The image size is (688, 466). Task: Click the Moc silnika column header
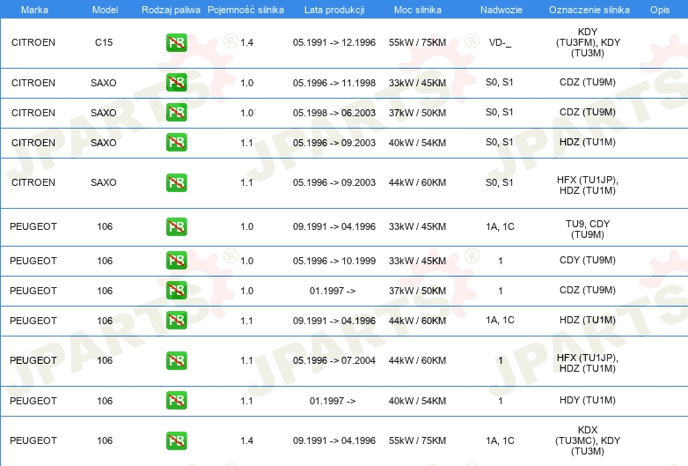(418, 10)
